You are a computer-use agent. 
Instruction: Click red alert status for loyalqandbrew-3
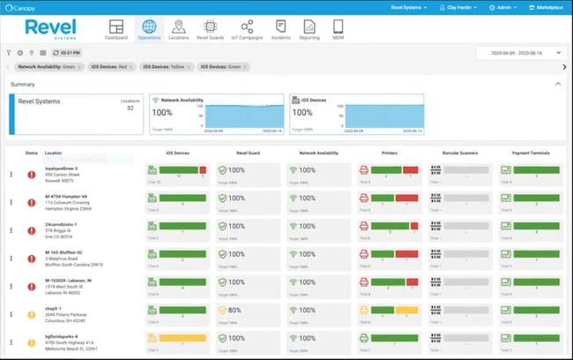coord(32,175)
